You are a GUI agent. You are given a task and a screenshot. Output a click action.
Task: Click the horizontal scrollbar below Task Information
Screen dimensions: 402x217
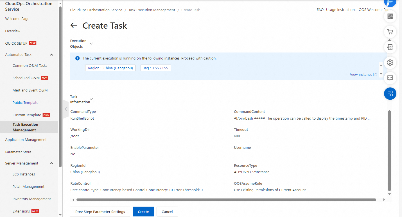click(x=226, y=200)
